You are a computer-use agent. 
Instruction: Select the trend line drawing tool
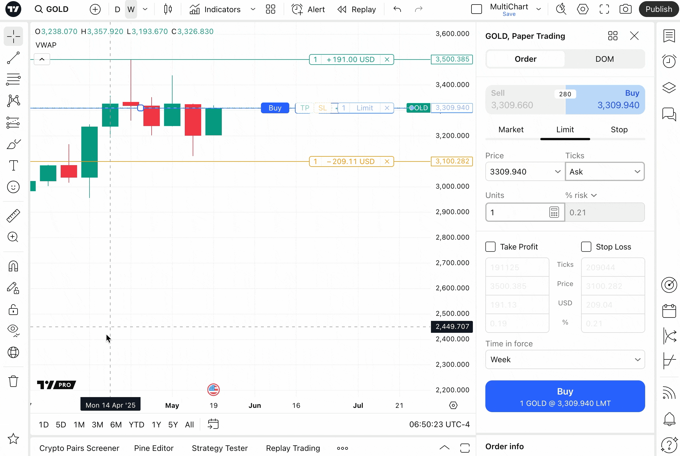click(x=13, y=58)
